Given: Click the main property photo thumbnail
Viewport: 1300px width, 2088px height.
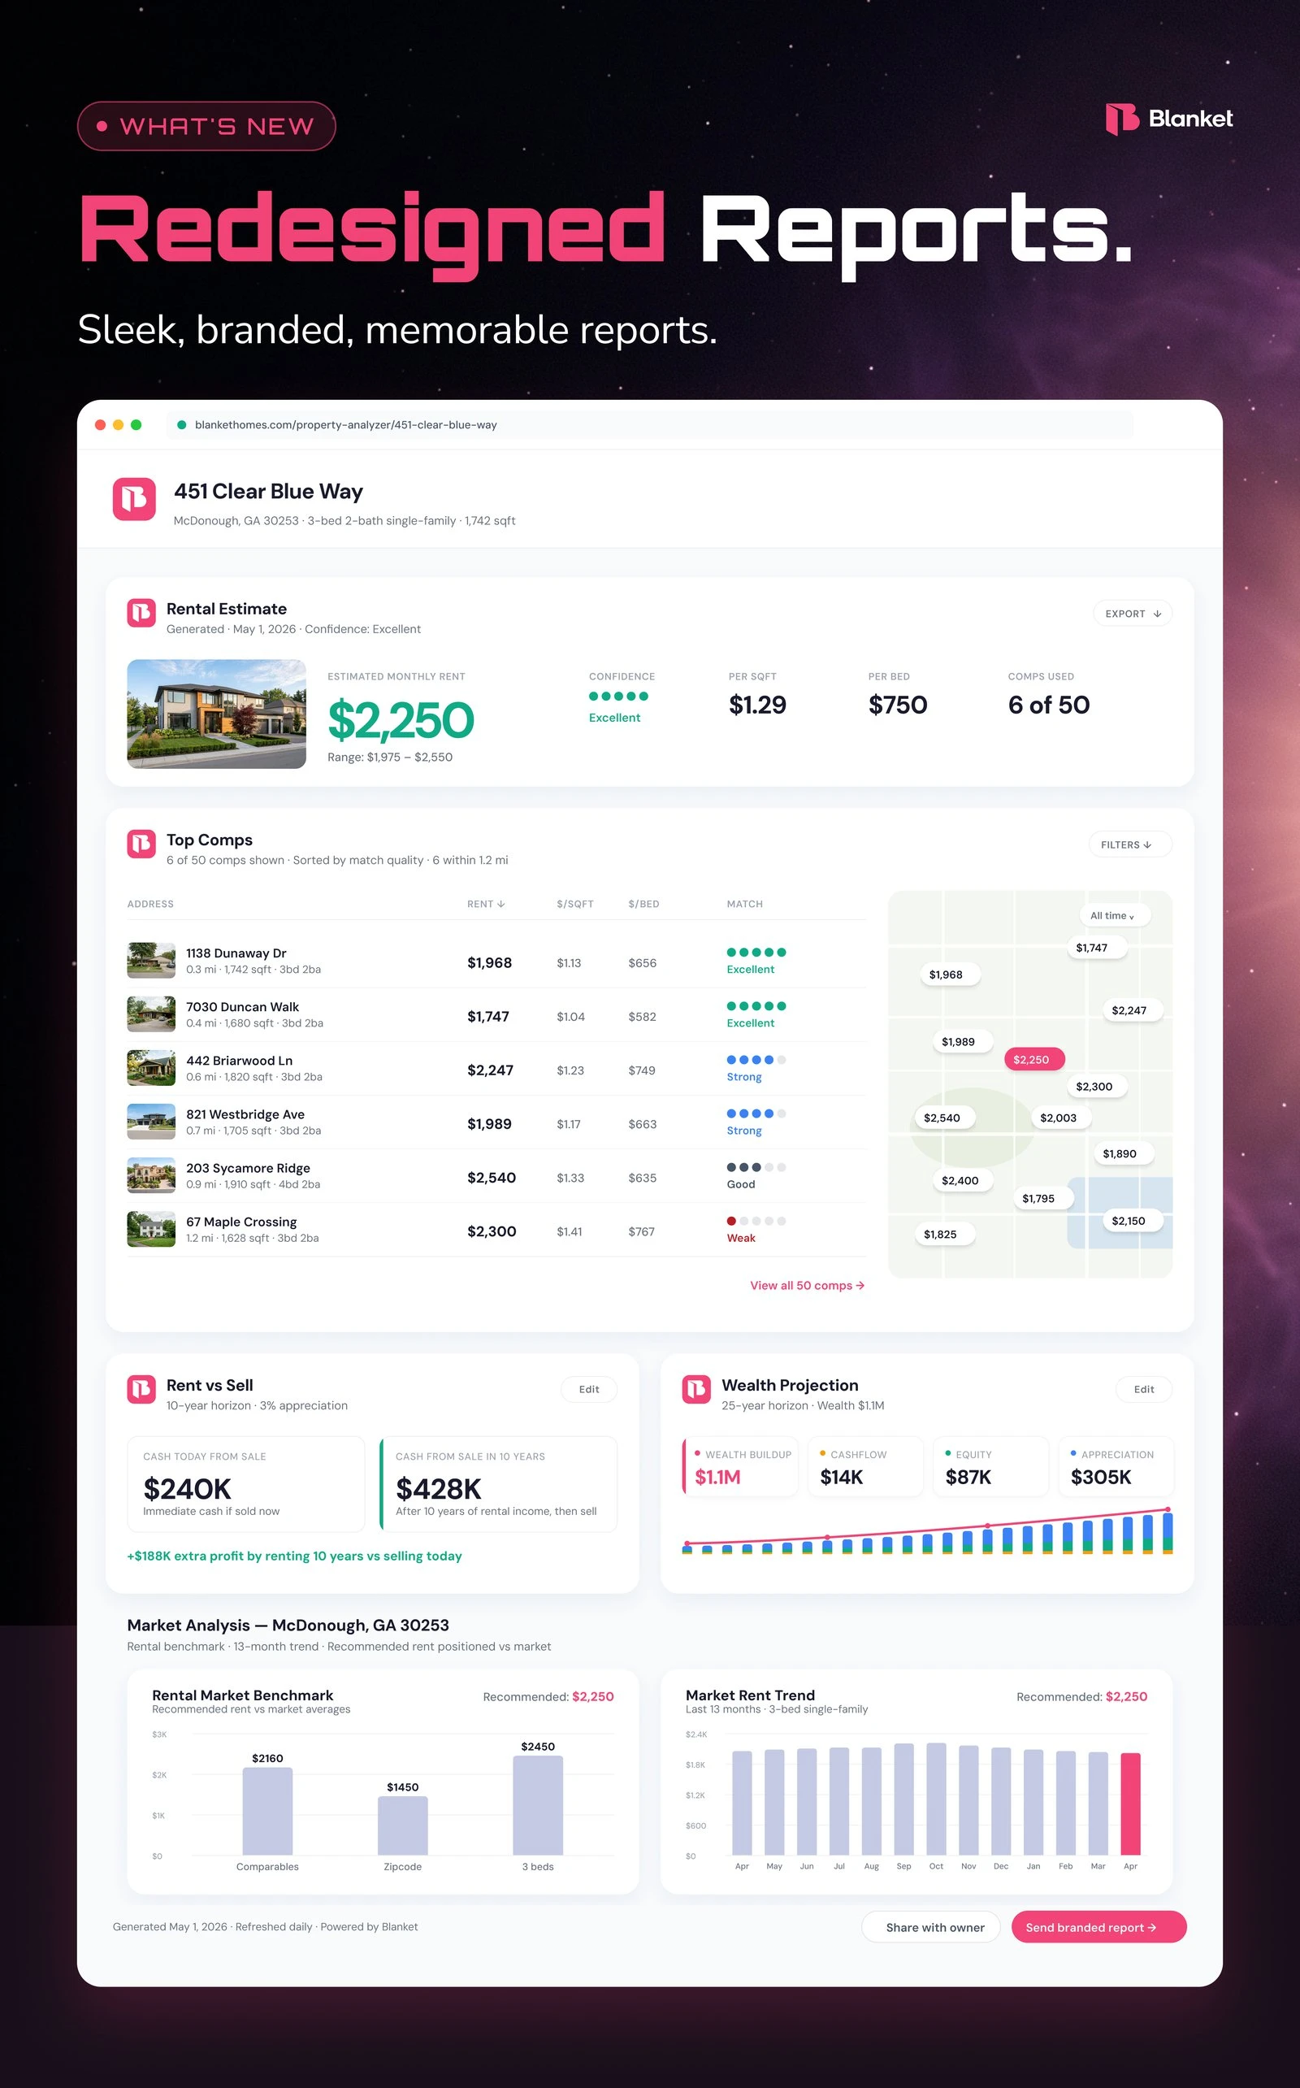Looking at the screenshot, I should (x=217, y=714).
